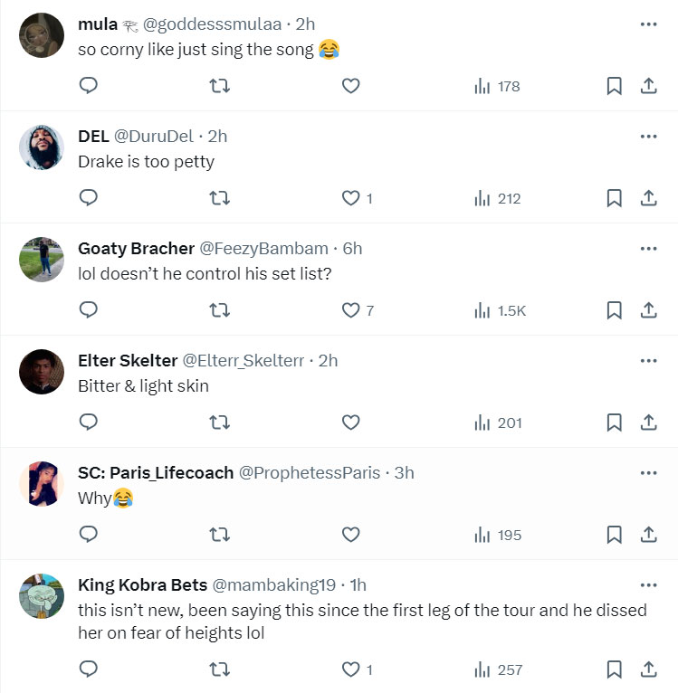Open three-dot menu on Elter Skelter's tweet

(648, 361)
